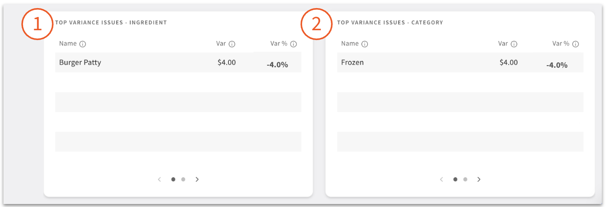This screenshot has height=207, width=606.
Task: Go to previous page of Ingredient variance issues
Action: pos(160,179)
